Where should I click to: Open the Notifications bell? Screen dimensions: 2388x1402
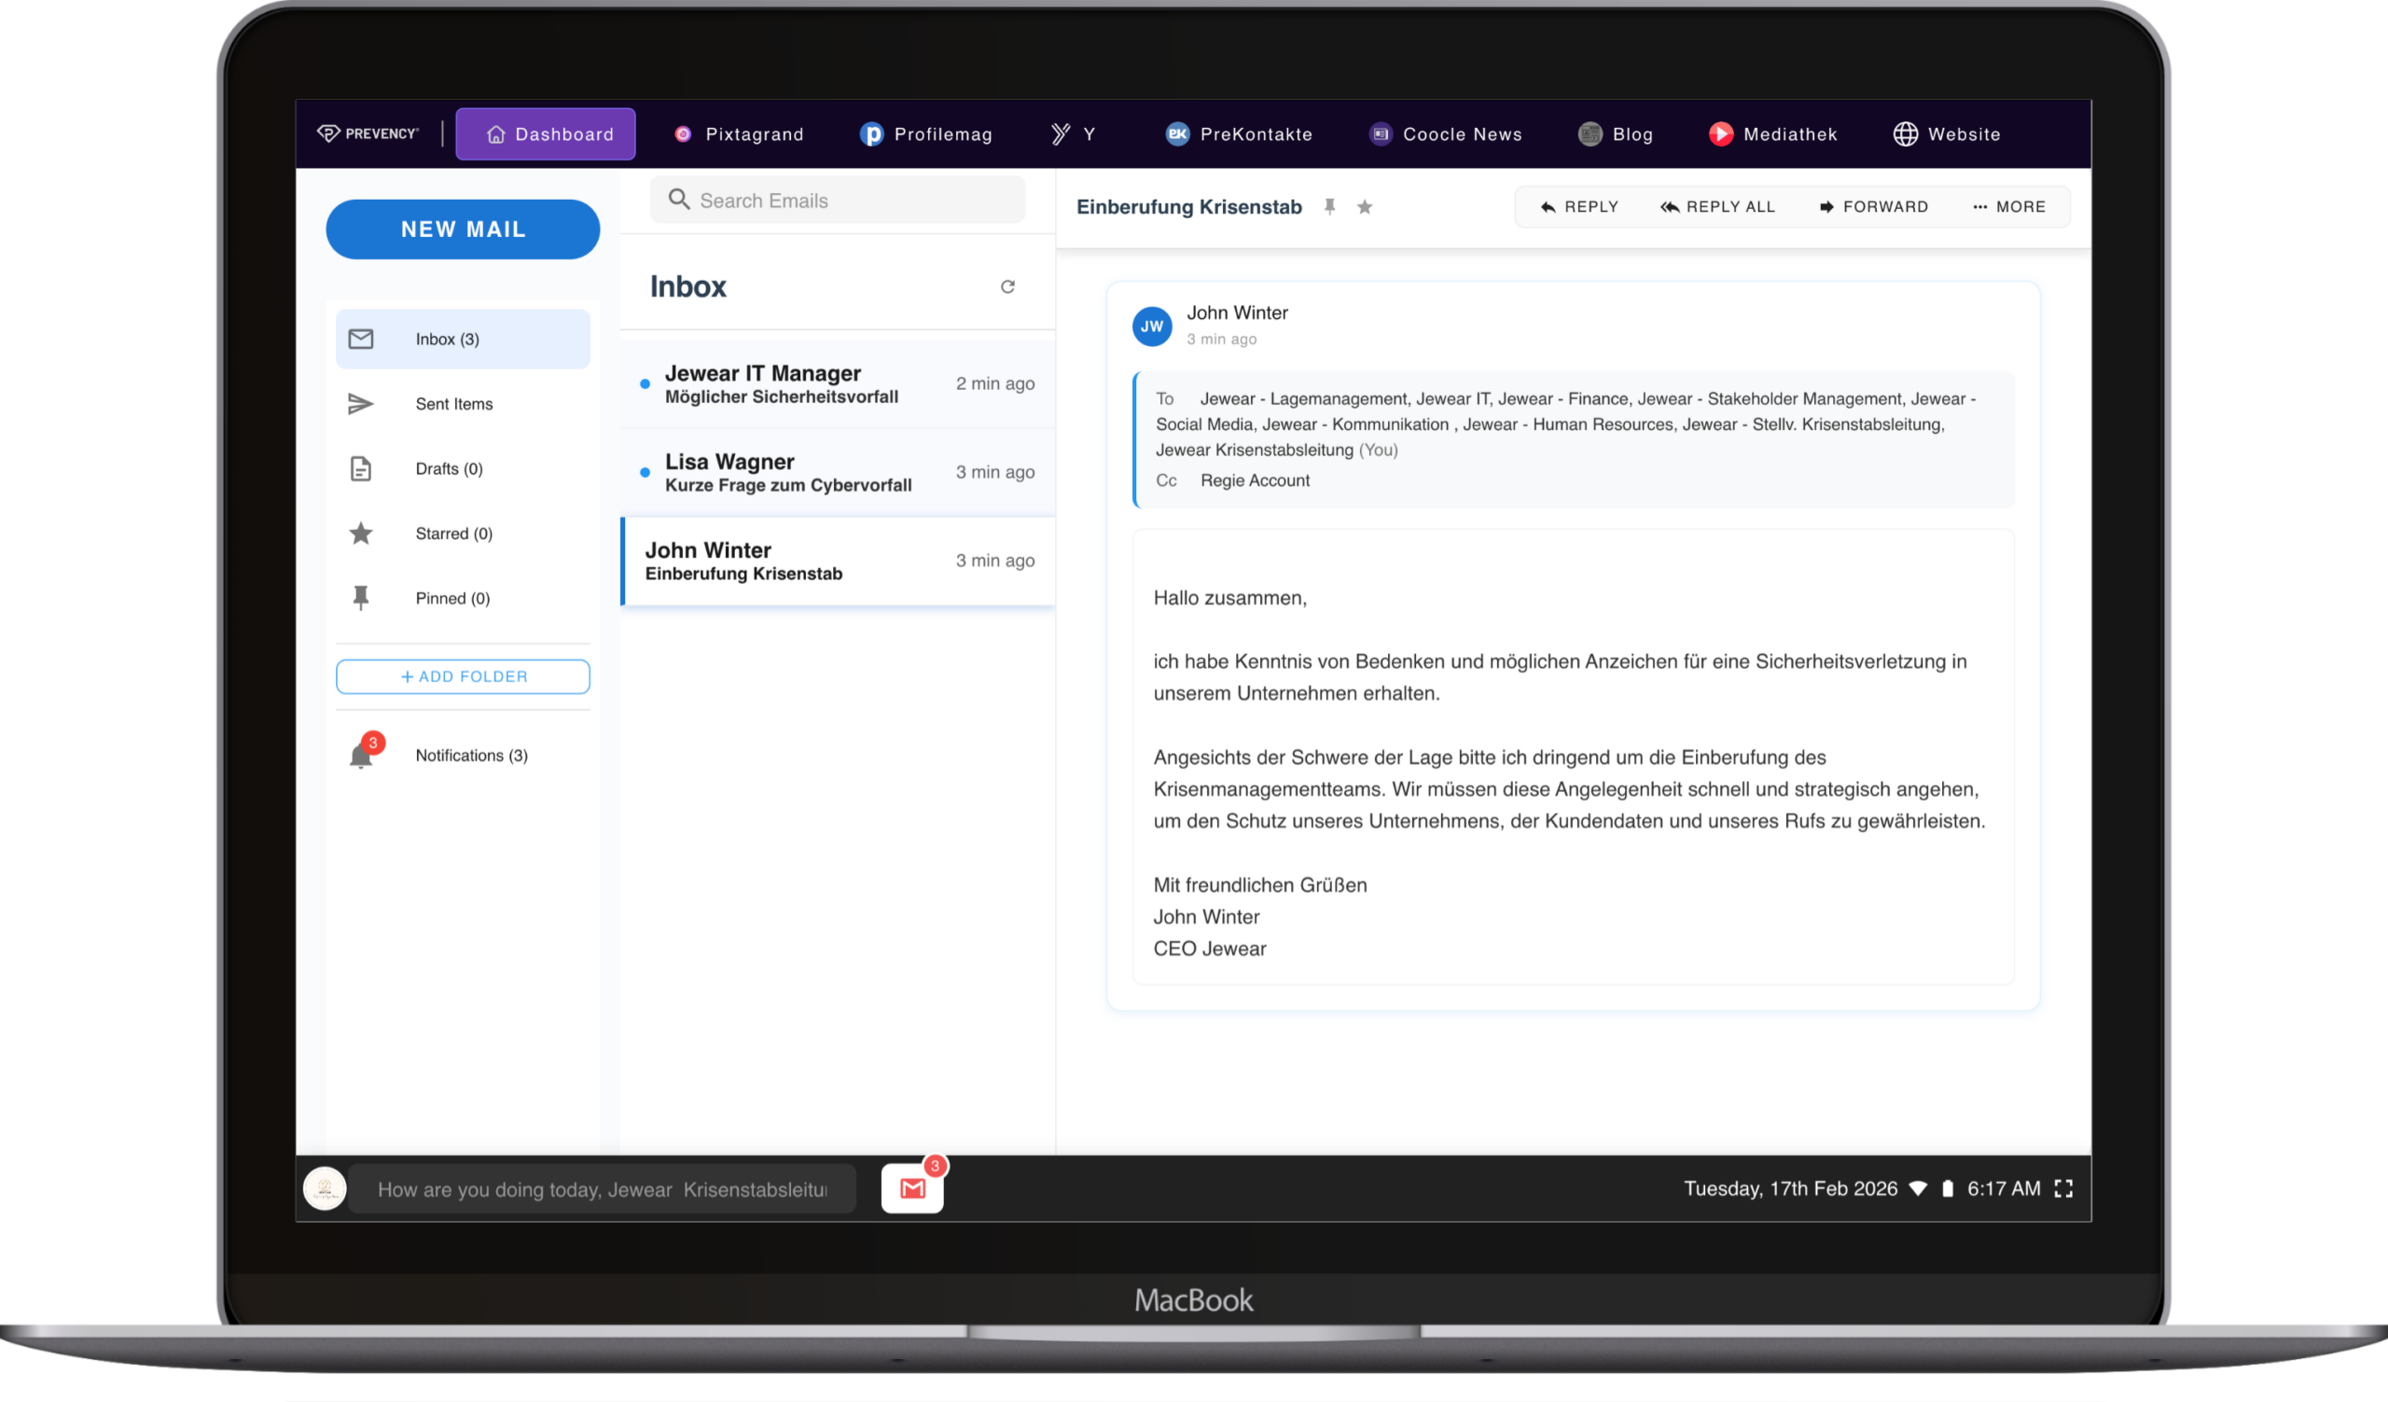(x=361, y=755)
